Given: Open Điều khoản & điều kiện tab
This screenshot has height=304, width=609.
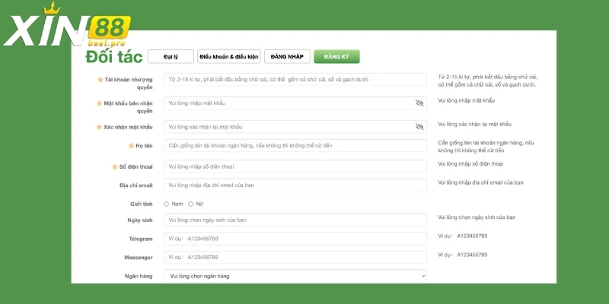Looking at the screenshot, I should [228, 57].
